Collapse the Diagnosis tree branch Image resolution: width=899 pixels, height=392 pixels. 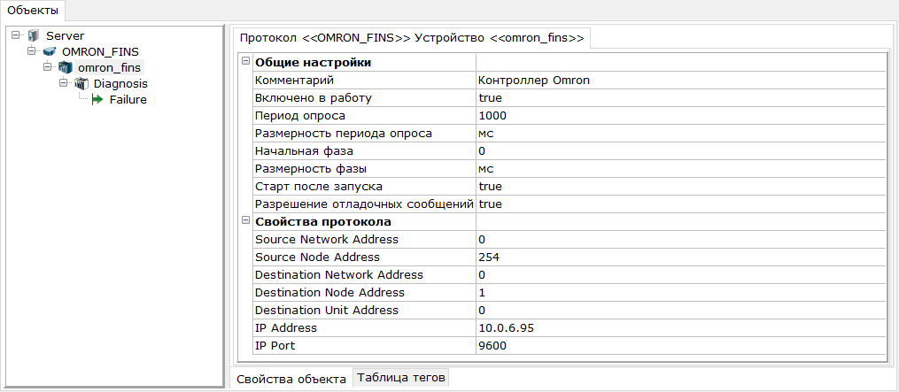[x=64, y=83]
